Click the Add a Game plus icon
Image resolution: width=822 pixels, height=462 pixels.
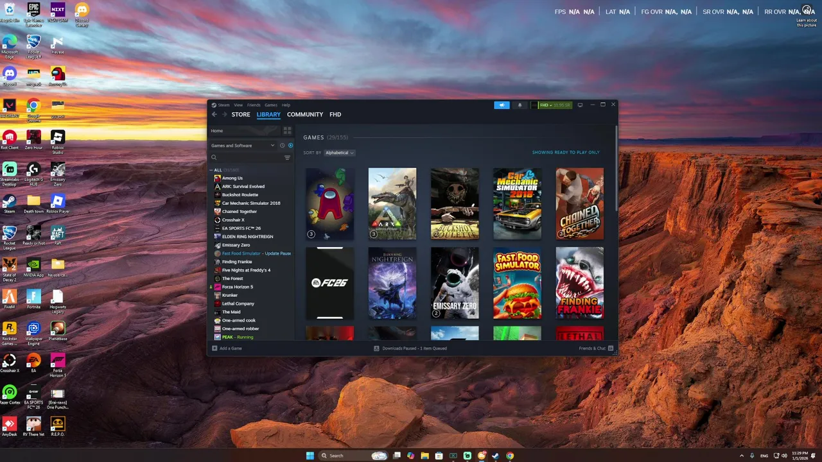coord(214,348)
